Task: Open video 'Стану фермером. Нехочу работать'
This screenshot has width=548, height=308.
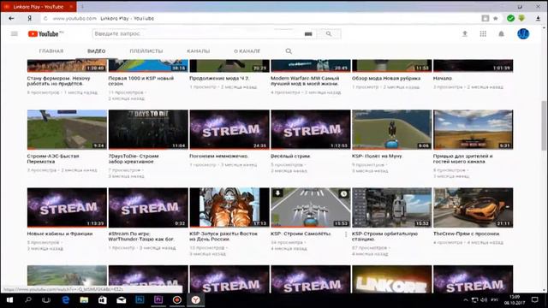Action: 59,81
